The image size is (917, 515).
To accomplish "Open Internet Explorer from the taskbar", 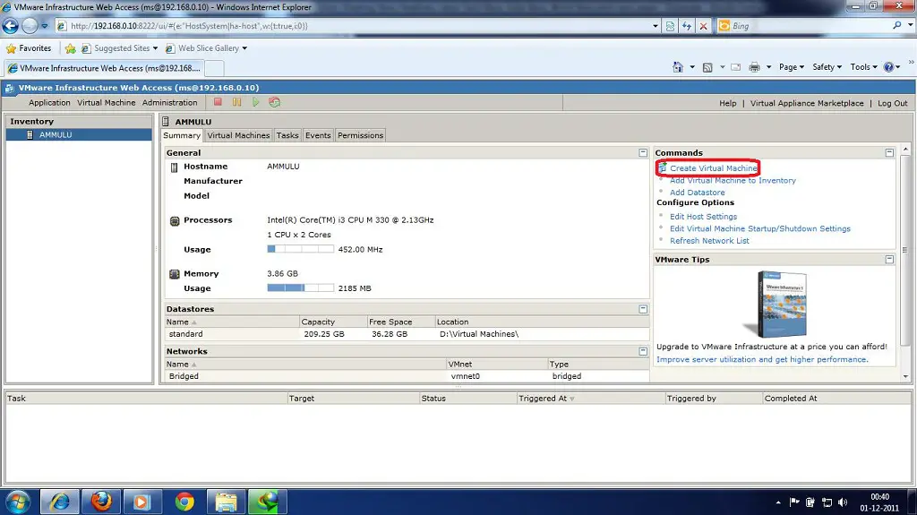I will click(x=60, y=502).
